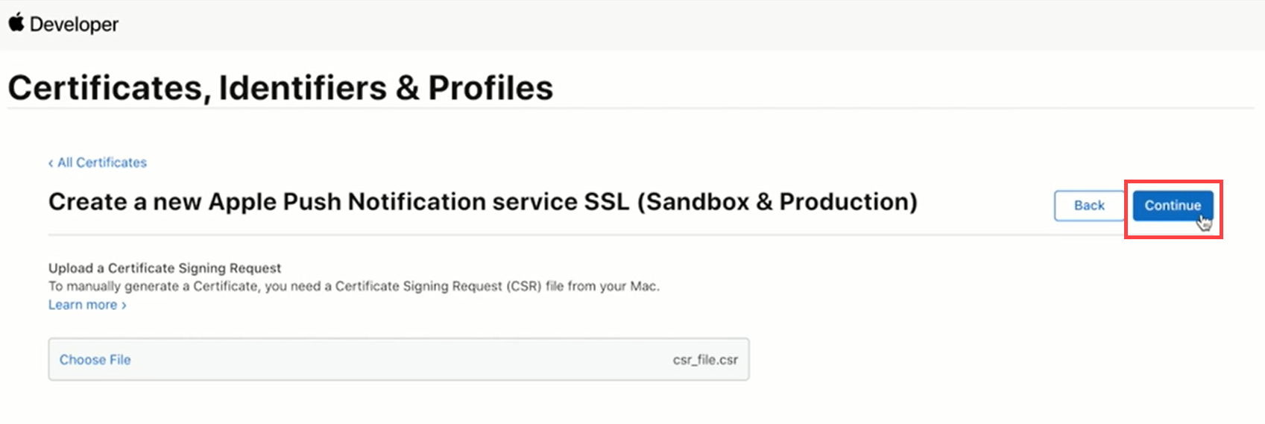Select the csr_file.csr filename
Viewport: 1265px width, 424px height.
pos(704,360)
